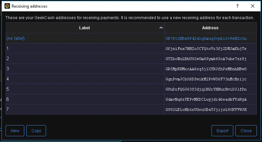Select the address starting with GUuDrFQGJ63
The height and width of the screenshot is (142, 262).
[x=206, y=89]
